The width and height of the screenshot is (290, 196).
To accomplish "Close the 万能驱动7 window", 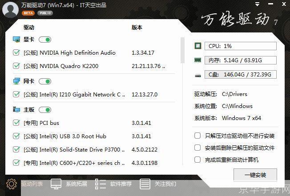I will (284, 4).
